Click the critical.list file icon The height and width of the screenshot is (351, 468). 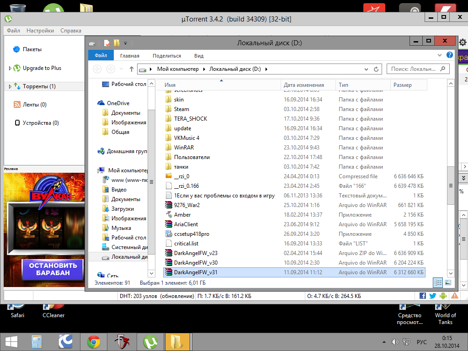169,244
